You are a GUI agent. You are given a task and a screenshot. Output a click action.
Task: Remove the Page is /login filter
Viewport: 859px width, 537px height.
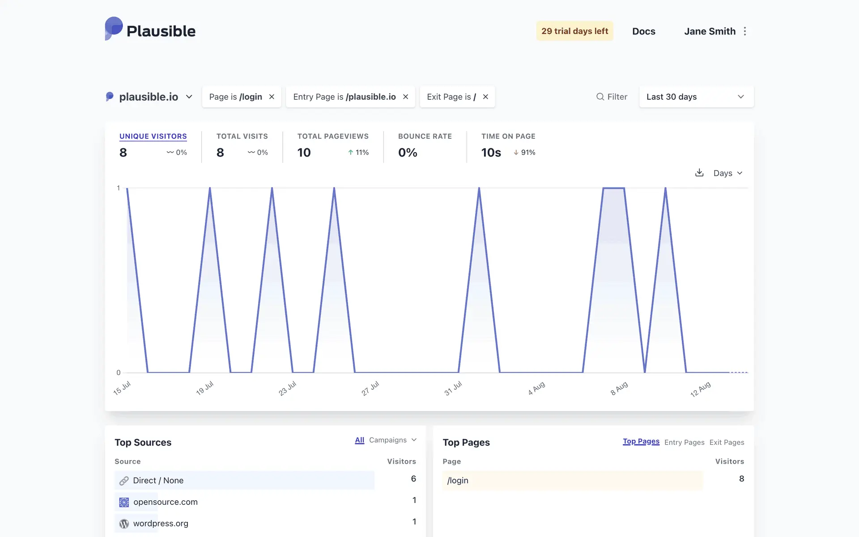pyautogui.click(x=272, y=97)
